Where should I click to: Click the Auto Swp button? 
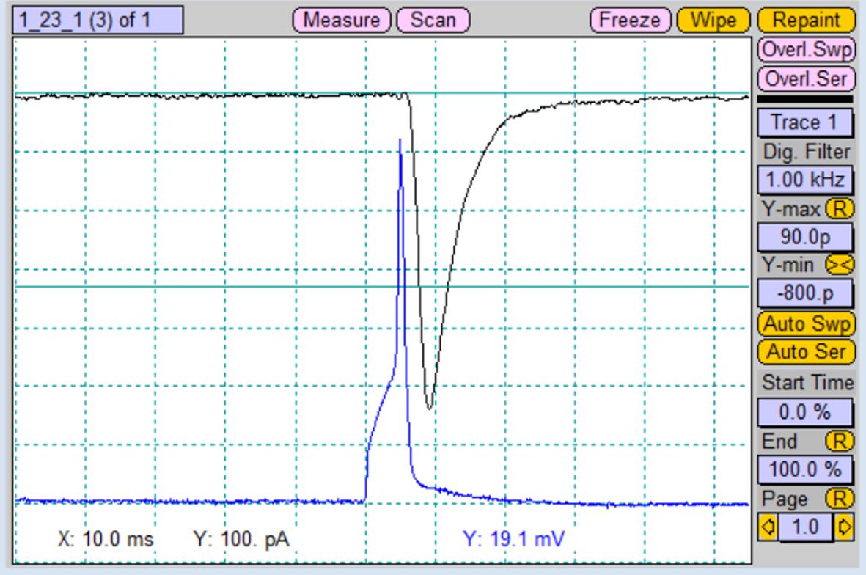pyautogui.click(x=807, y=323)
